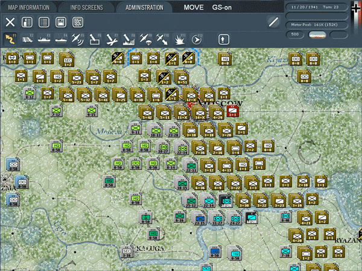Select the Soviet stack labeled 5=23
This screenshot has height=271, width=362.
click(x=76, y=77)
